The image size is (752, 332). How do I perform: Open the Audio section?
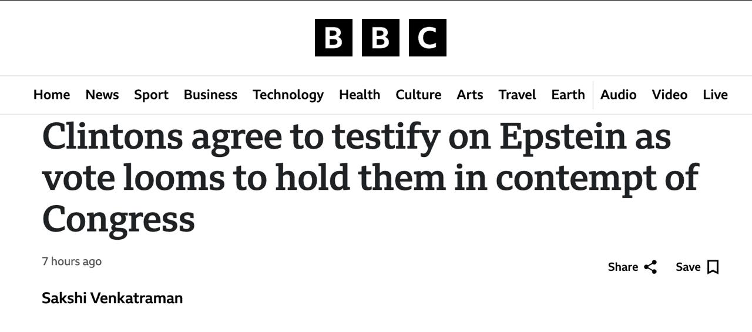click(618, 95)
